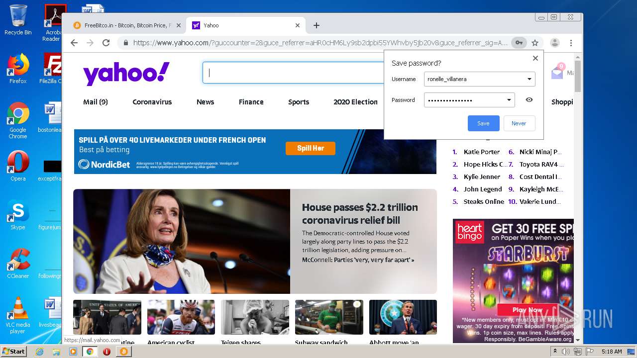The width and height of the screenshot is (637, 358).
Task: Open a new tab with the plus button
Action: (x=316, y=25)
